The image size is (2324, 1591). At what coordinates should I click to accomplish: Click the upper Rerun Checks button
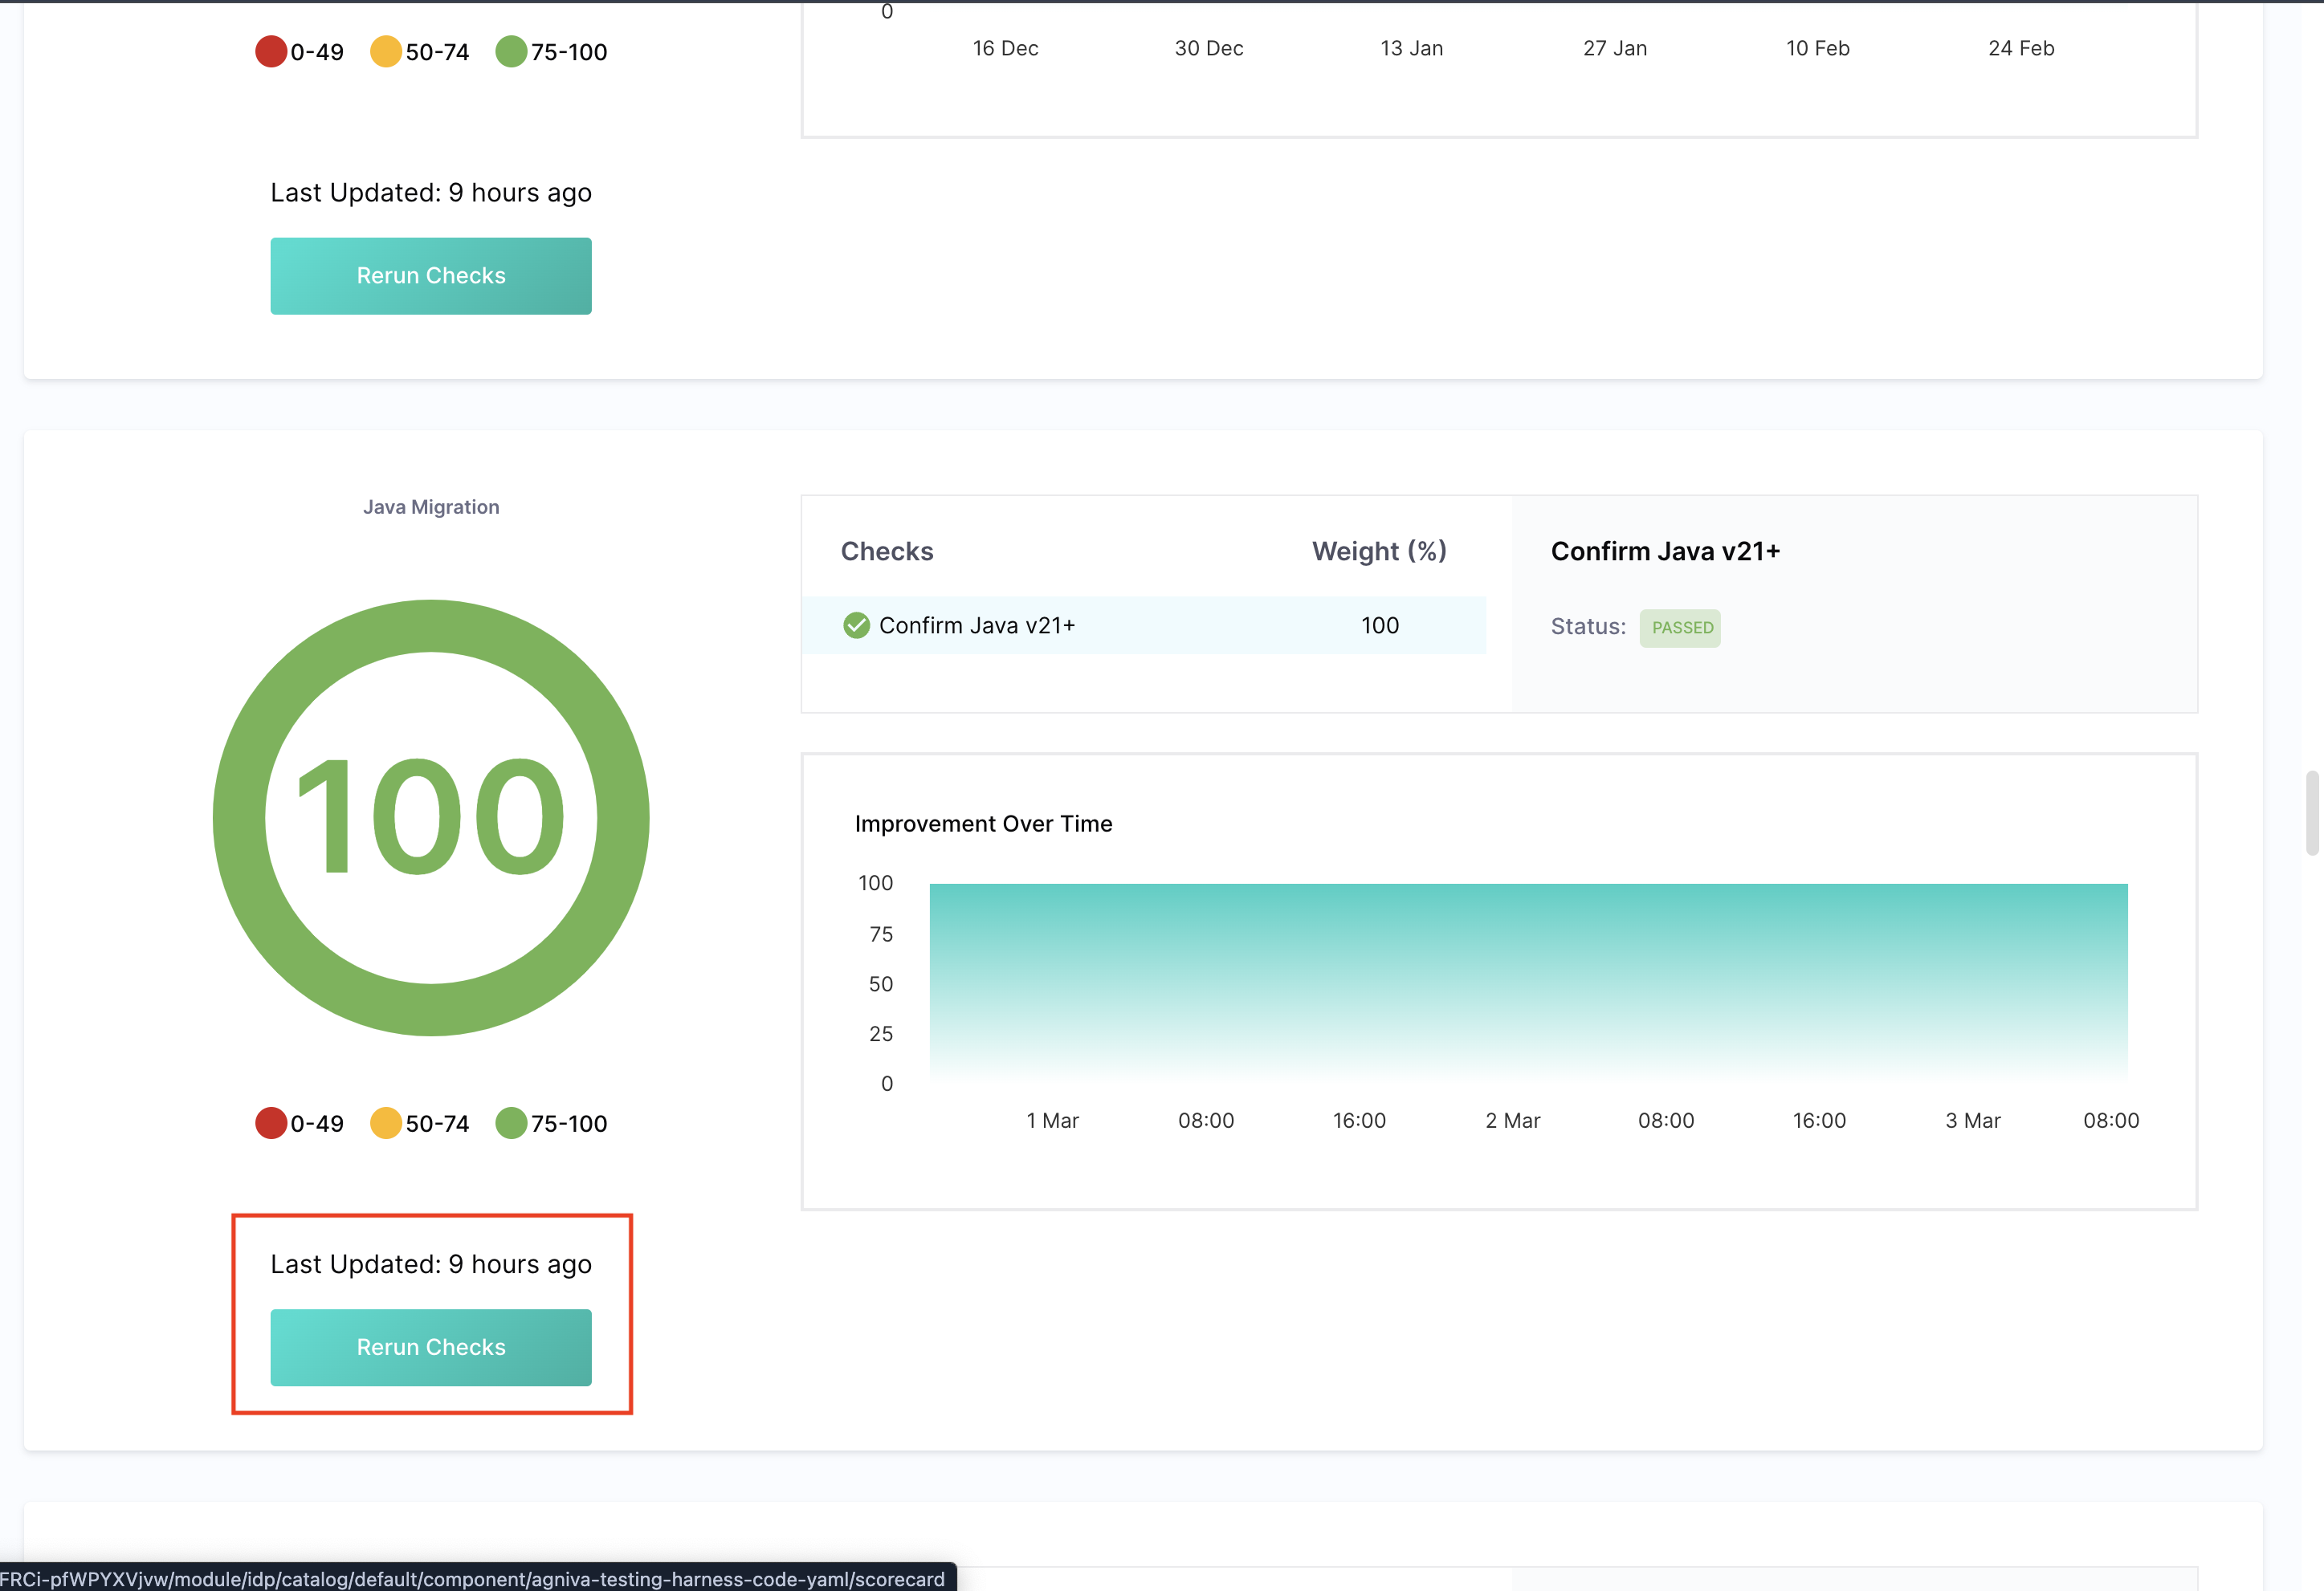(430, 276)
